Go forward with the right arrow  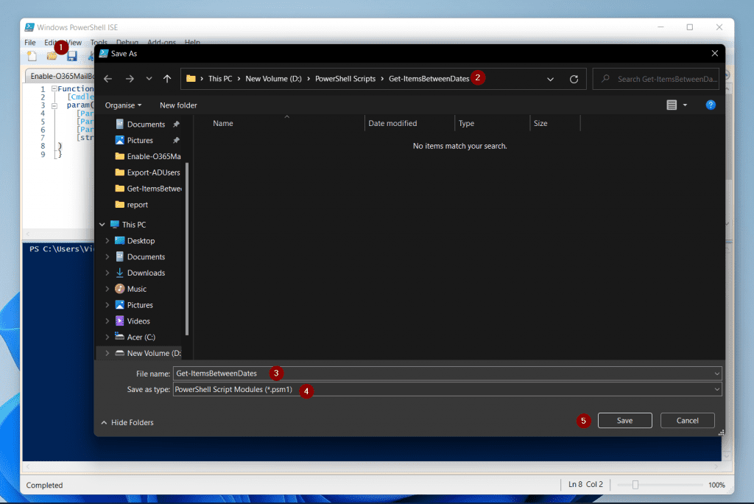(x=130, y=79)
